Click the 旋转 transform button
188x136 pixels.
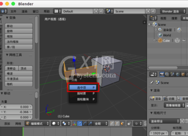point(19,31)
